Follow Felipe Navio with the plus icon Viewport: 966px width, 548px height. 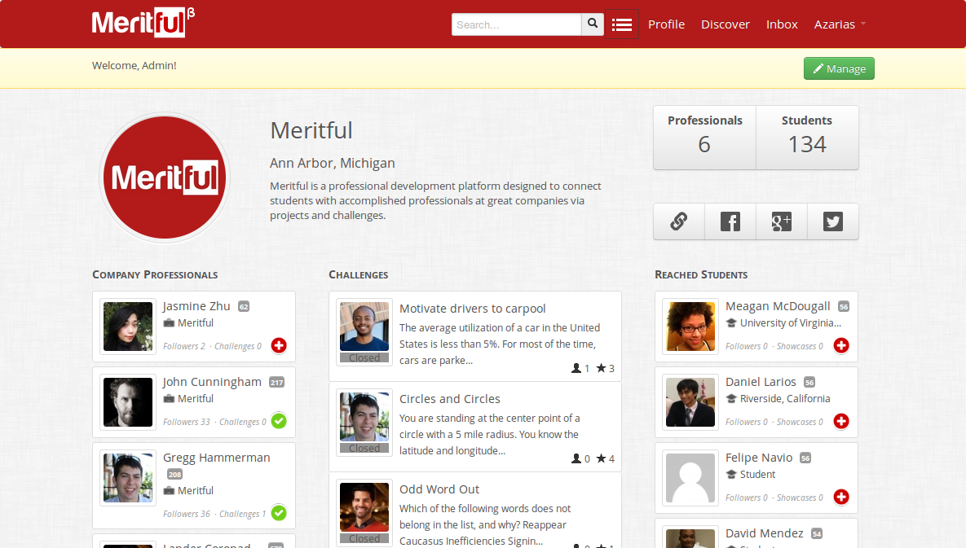click(841, 497)
